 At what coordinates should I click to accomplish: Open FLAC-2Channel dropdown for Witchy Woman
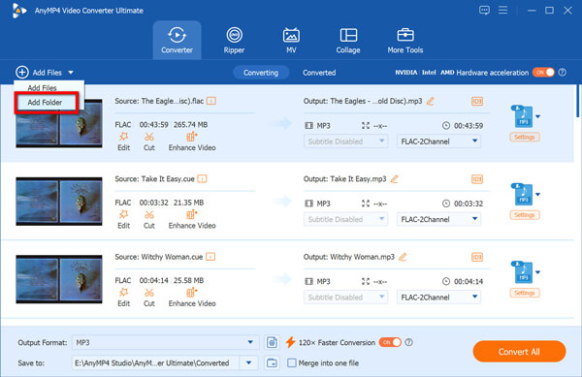coord(438,297)
